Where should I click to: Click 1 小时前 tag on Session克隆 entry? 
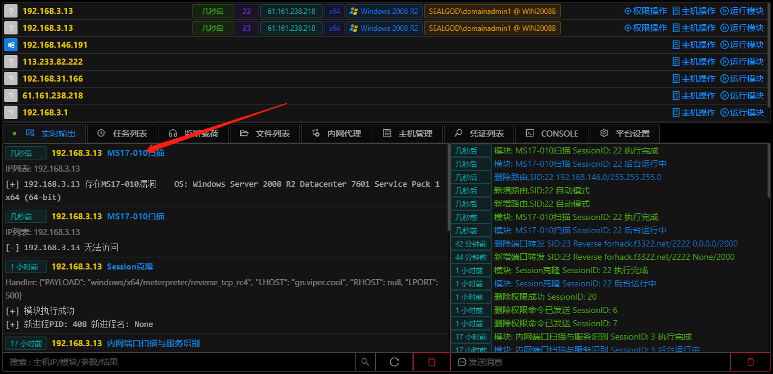click(x=26, y=266)
